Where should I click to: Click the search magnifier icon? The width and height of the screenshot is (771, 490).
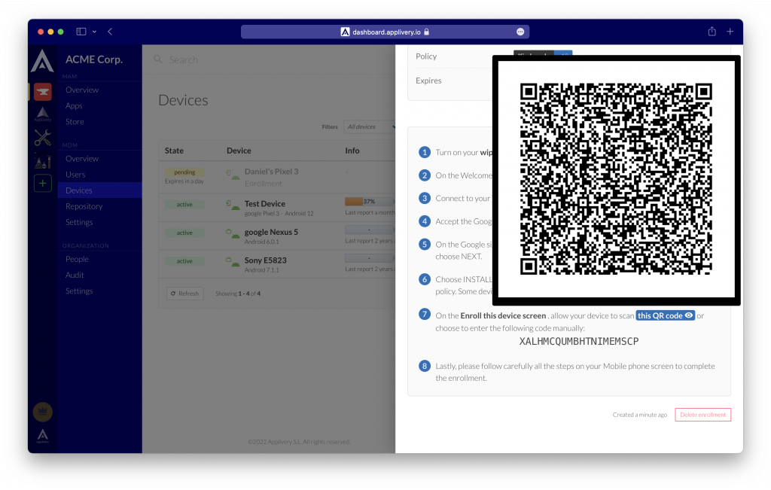point(158,59)
